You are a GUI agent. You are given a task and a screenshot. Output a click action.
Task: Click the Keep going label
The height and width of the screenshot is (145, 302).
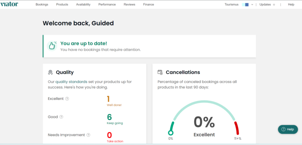tap(115, 123)
